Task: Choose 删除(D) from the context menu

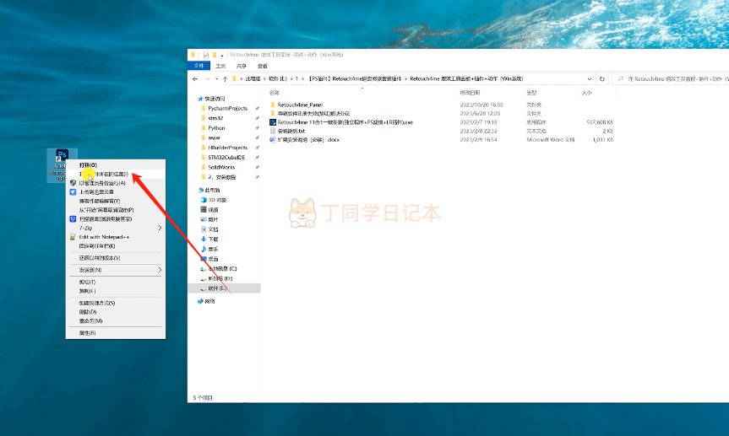Action: [88, 312]
